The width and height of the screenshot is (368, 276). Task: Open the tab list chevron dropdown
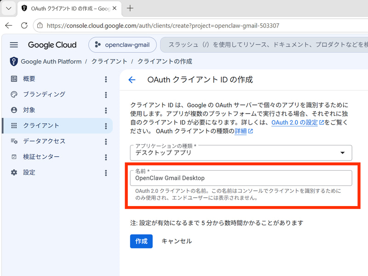9,8
